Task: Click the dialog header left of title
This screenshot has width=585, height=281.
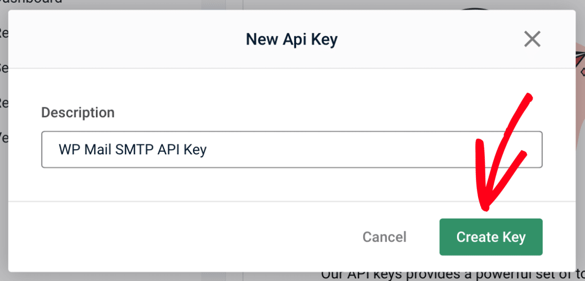Action: tap(127, 39)
